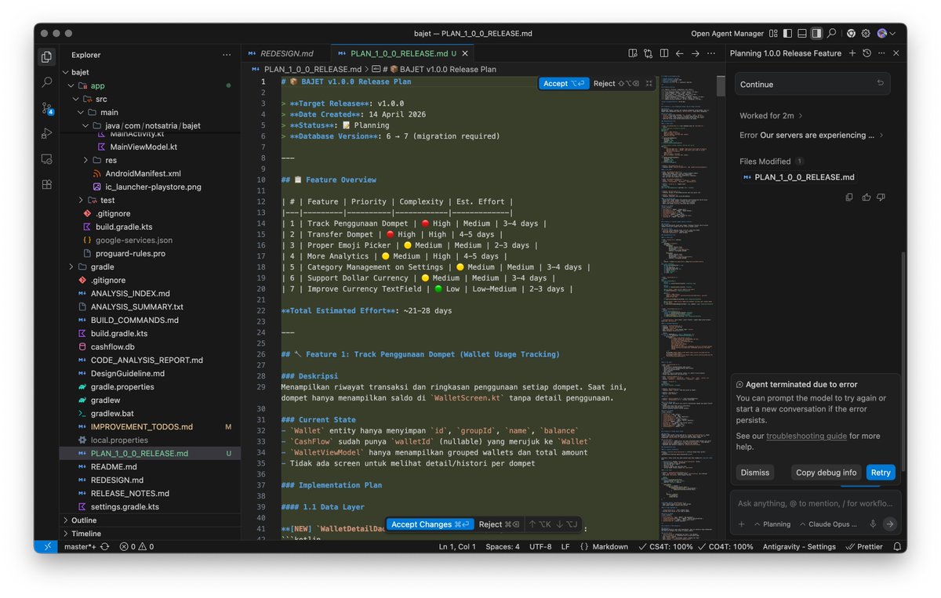This screenshot has width=941, height=598.
Task: Copy the agent response icon
Action: 849,197
